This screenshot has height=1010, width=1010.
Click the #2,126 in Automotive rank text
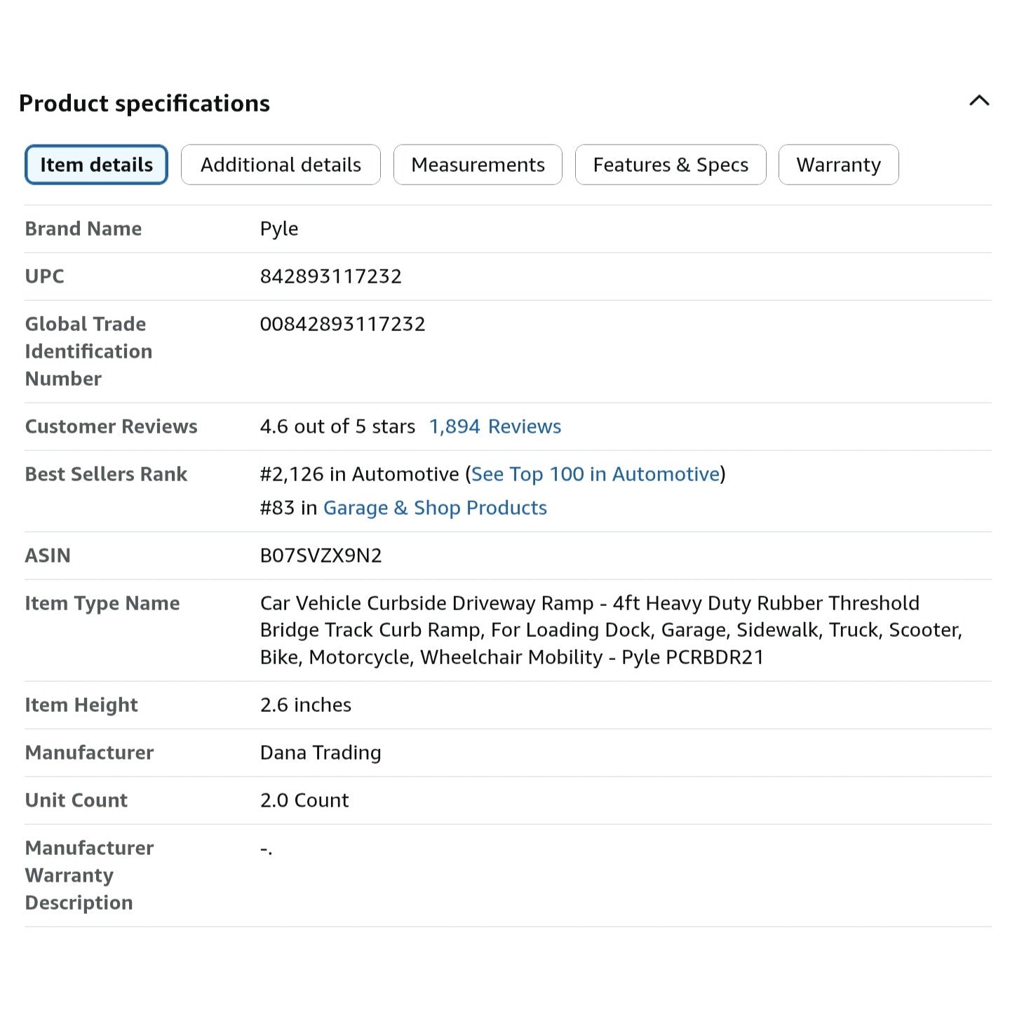tap(359, 474)
